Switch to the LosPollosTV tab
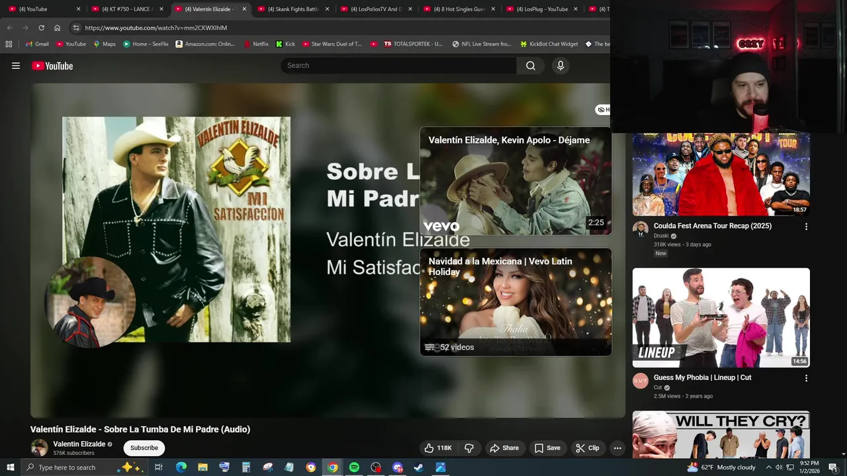Viewport: 847px width, 476px height. [376, 9]
